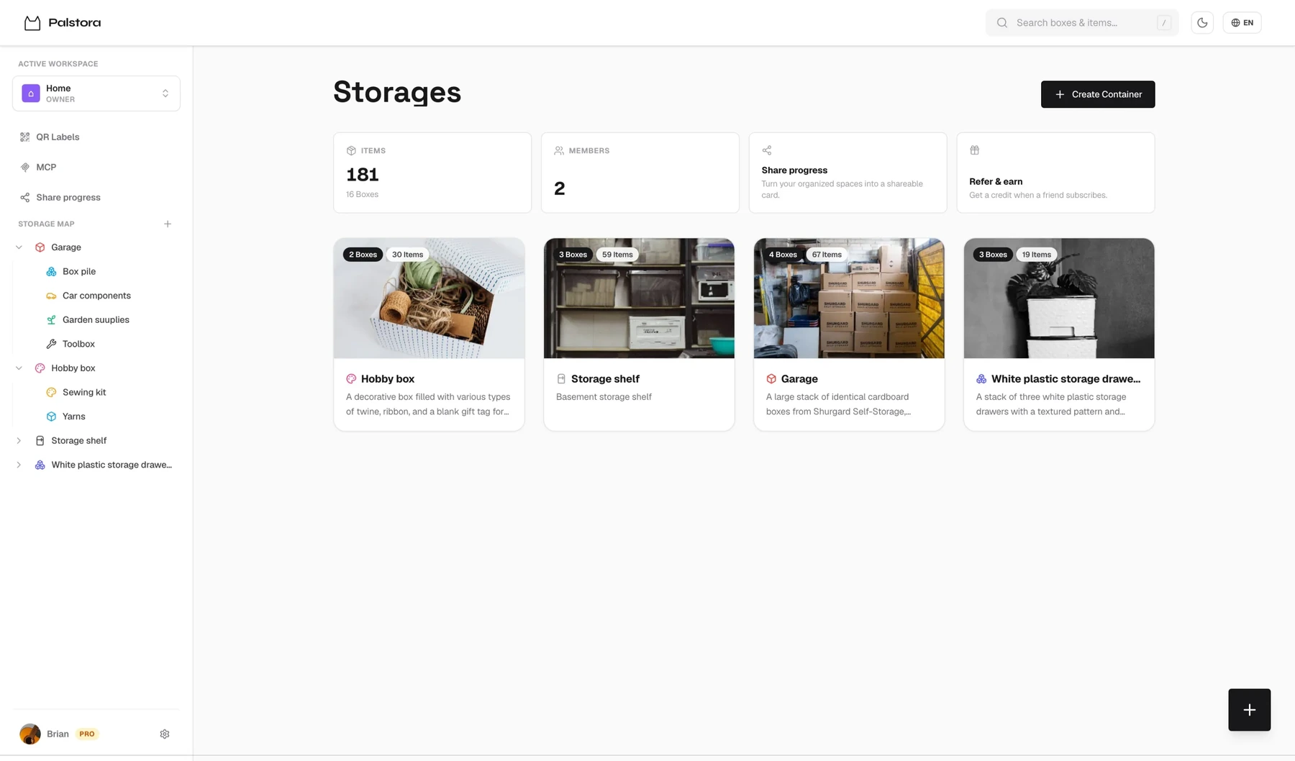Viewport: 1295px width, 761px height.
Task: Open the QR Labels icon in sidebar
Action: tap(25, 137)
